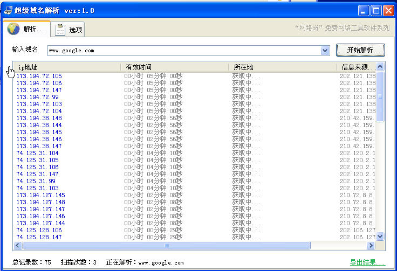
Task: Select the 解析 tab
Action: [26, 29]
